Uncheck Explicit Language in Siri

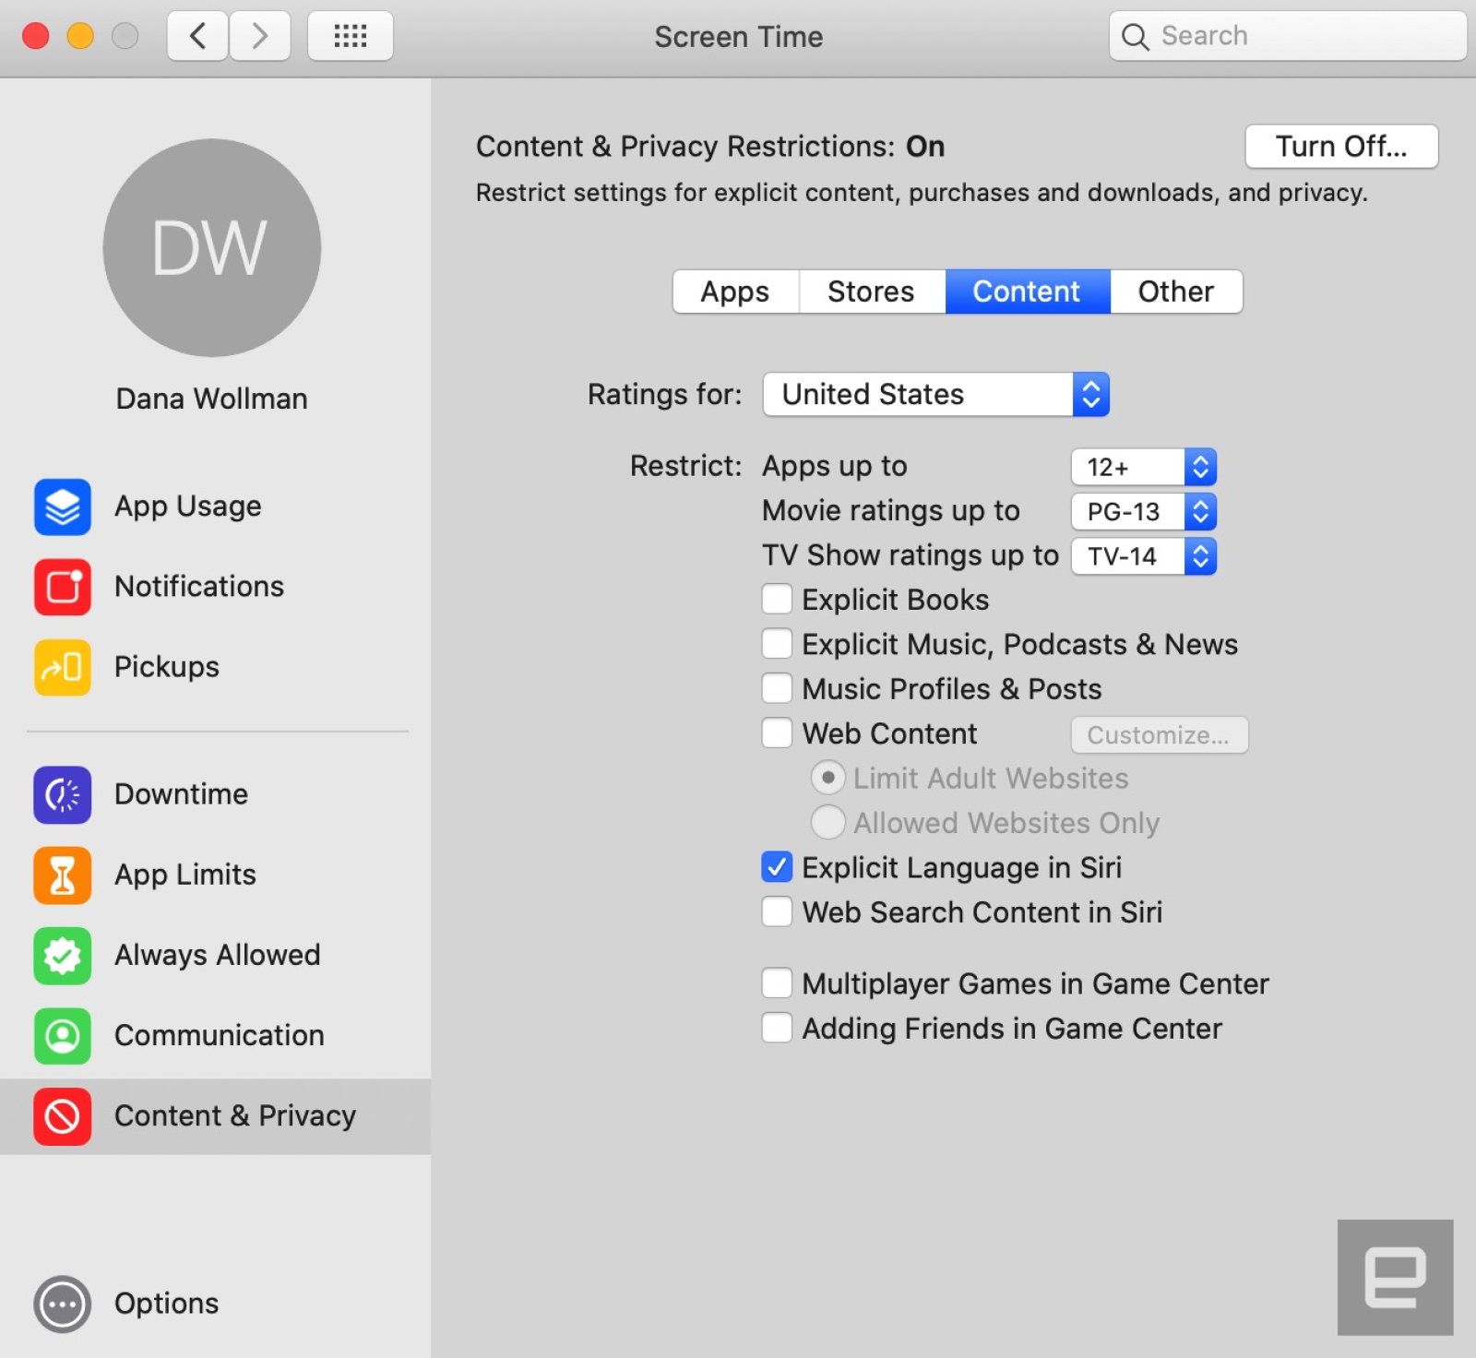(x=777, y=867)
